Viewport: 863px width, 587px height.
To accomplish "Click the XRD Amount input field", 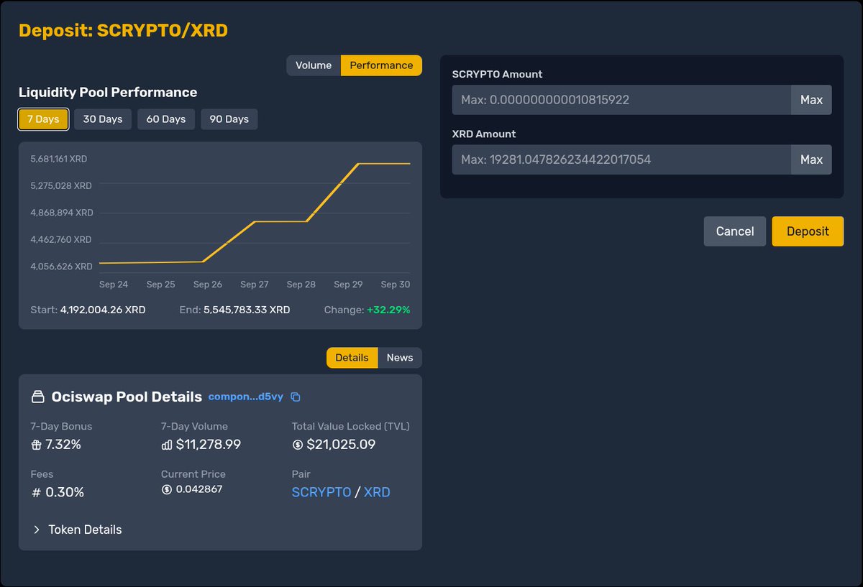I will coord(621,160).
